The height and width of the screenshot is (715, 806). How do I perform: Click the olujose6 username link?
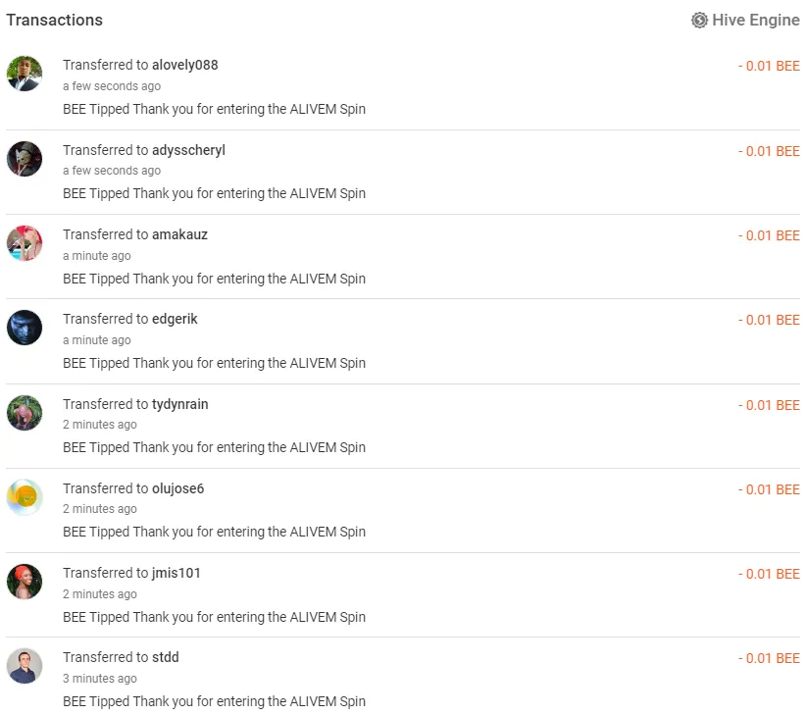click(177, 488)
